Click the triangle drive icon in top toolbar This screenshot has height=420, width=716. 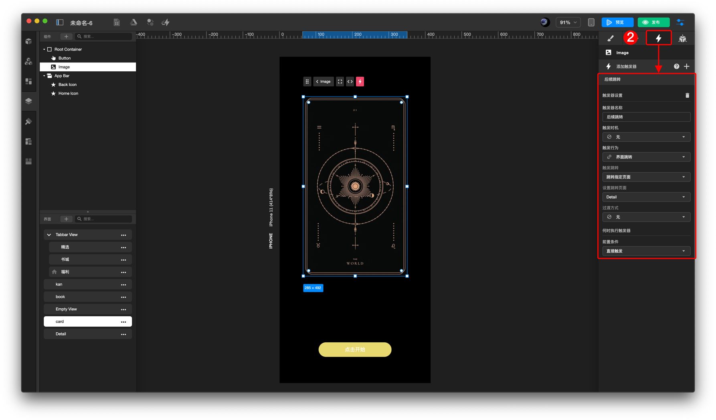pyautogui.click(x=133, y=22)
